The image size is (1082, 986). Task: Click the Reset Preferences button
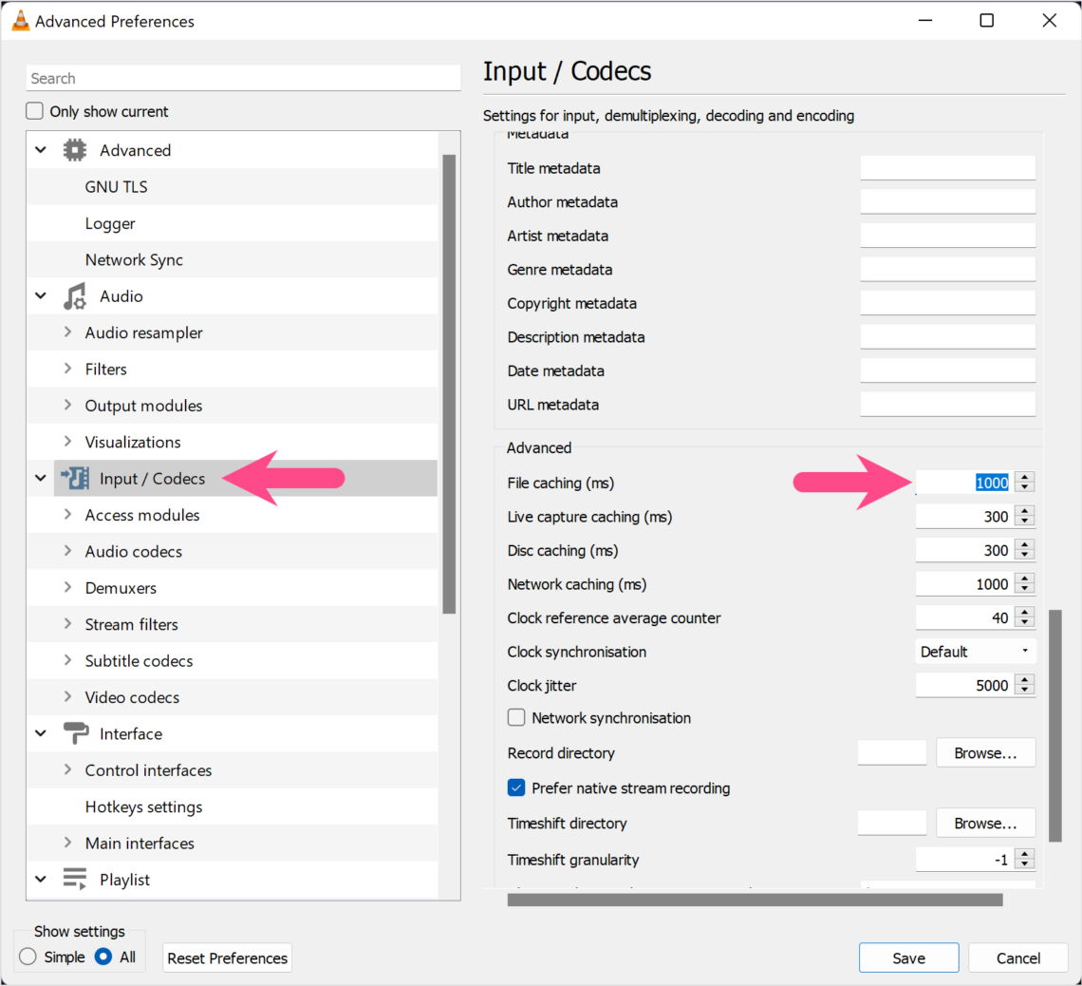pyautogui.click(x=227, y=958)
